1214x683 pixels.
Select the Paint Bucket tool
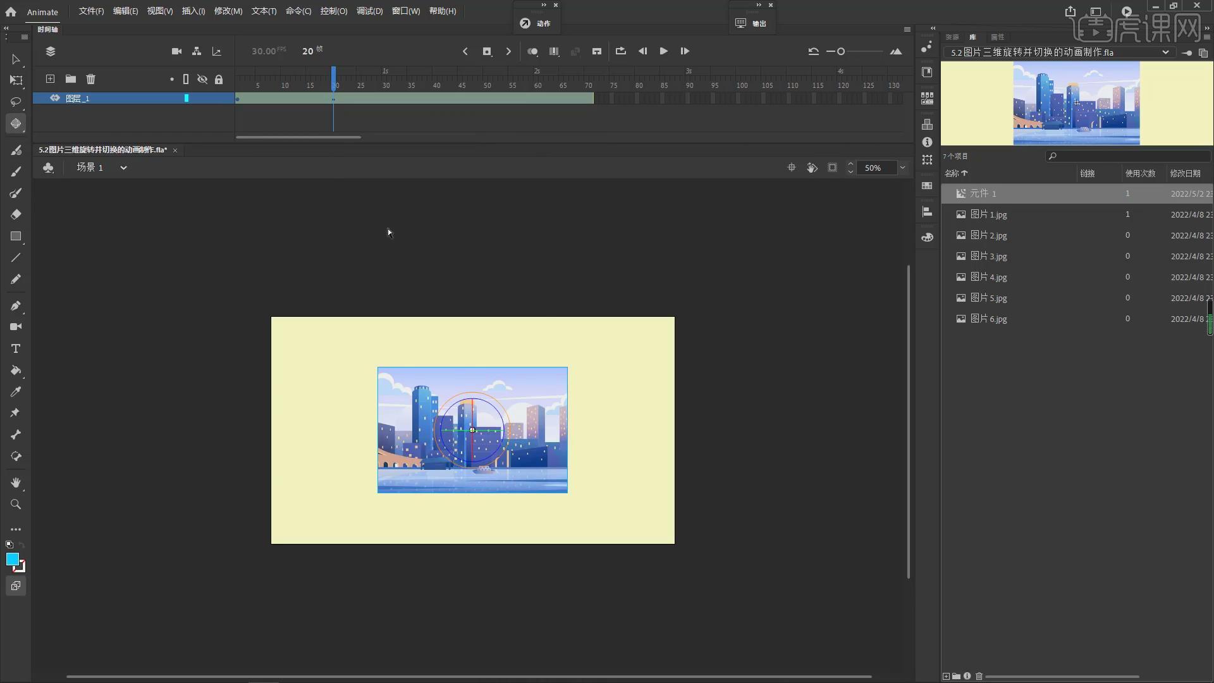tap(16, 370)
